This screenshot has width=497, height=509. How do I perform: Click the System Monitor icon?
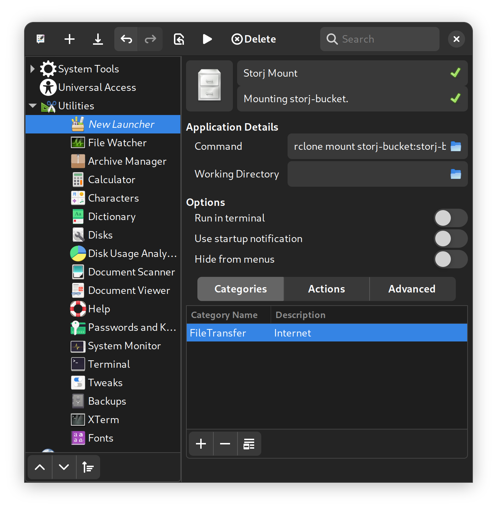tap(78, 346)
